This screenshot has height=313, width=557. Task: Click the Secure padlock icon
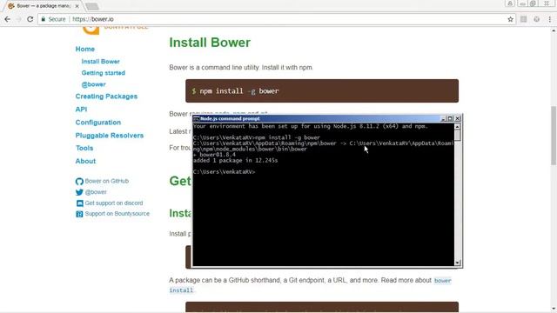pos(44,19)
